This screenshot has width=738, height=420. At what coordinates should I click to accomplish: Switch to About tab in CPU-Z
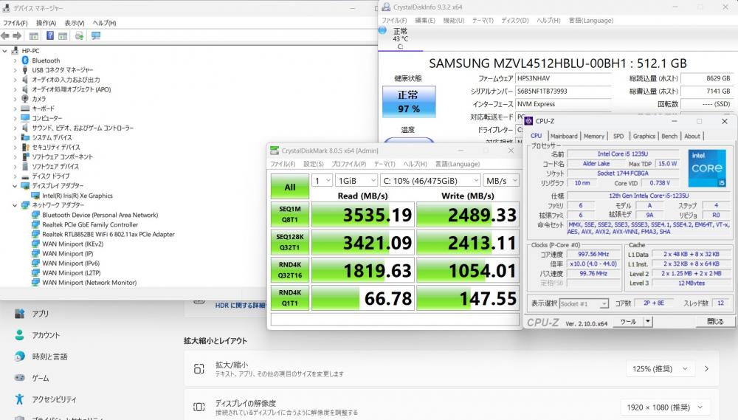coord(692,136)
